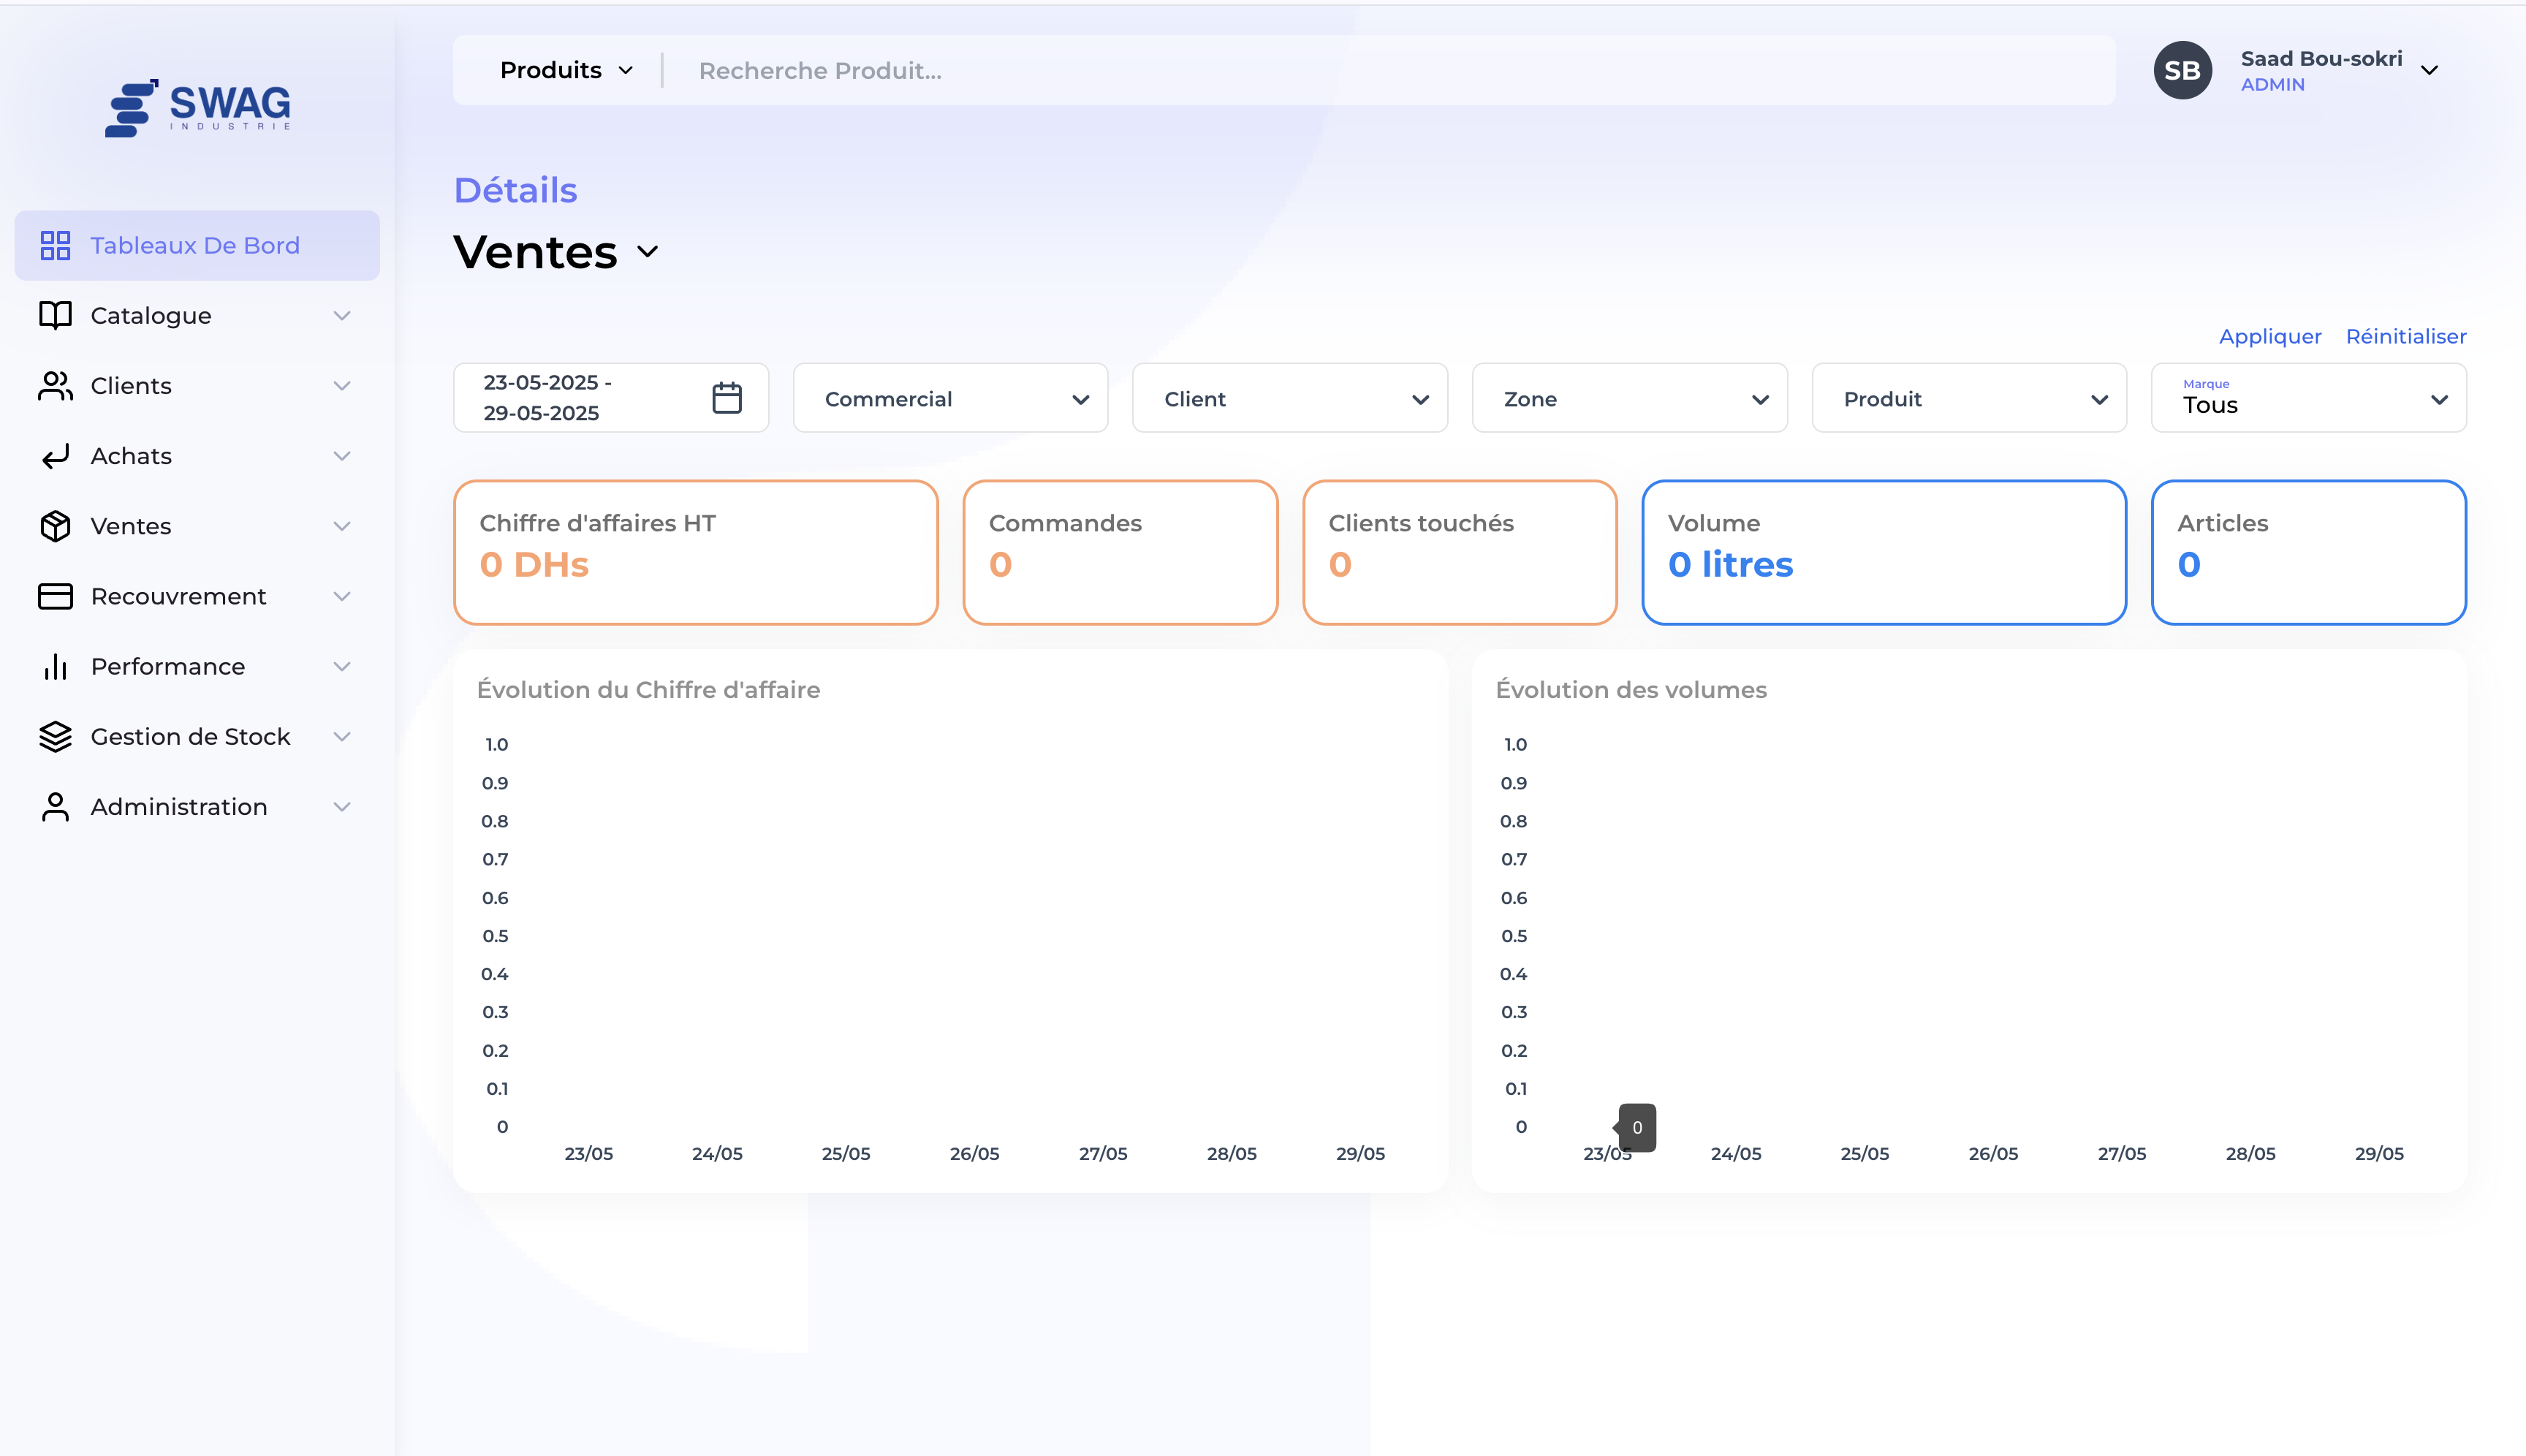Click the Recouvrement credit card icon
The width and height of the screenshot is (2526, 1456).
55,596
